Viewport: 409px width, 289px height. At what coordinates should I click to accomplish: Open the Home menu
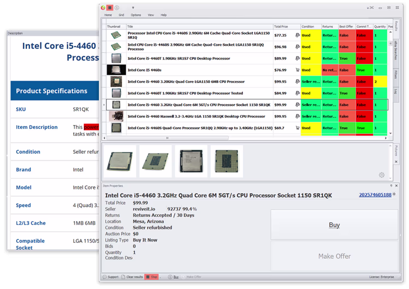pos(108,15)
